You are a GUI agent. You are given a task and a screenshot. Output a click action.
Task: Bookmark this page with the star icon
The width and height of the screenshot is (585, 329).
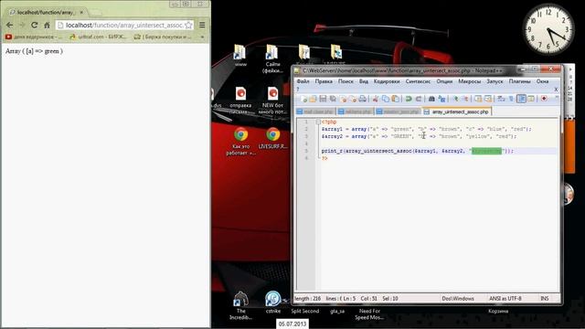189,25
